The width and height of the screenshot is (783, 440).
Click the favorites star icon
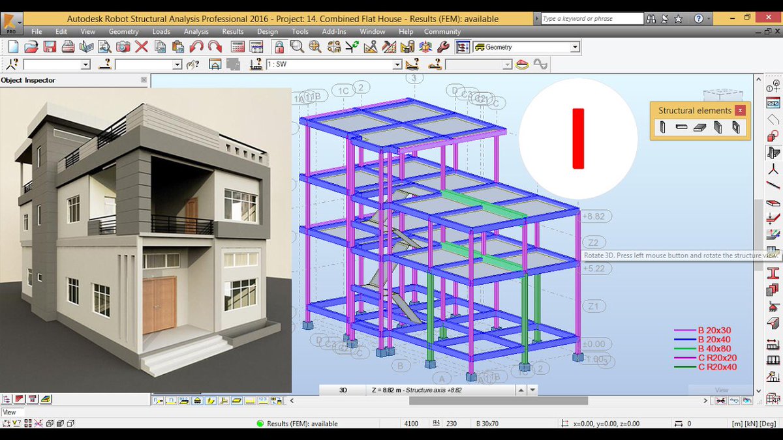679,19
